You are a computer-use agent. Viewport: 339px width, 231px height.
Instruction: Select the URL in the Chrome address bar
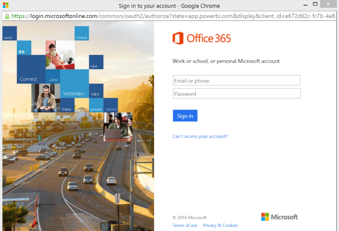tap(132, 16)
